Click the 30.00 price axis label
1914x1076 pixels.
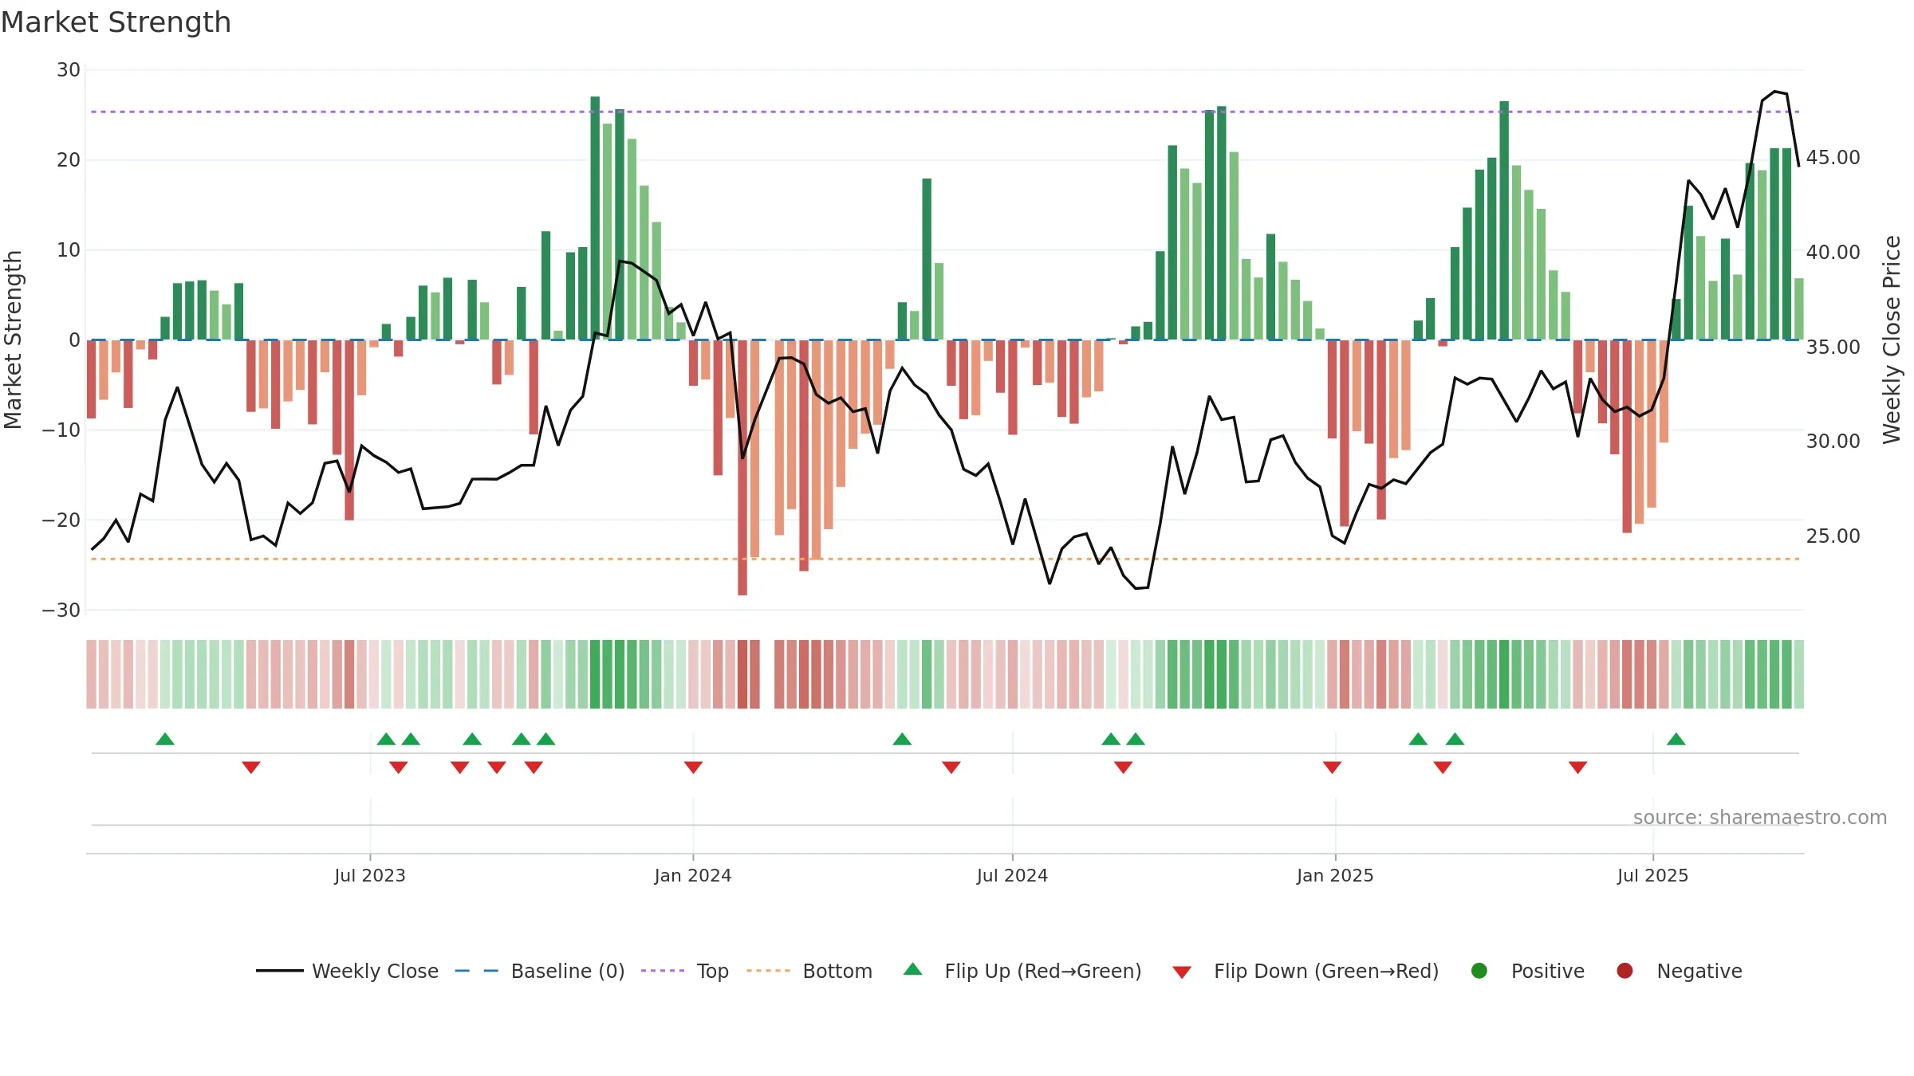click(1833, 441)
